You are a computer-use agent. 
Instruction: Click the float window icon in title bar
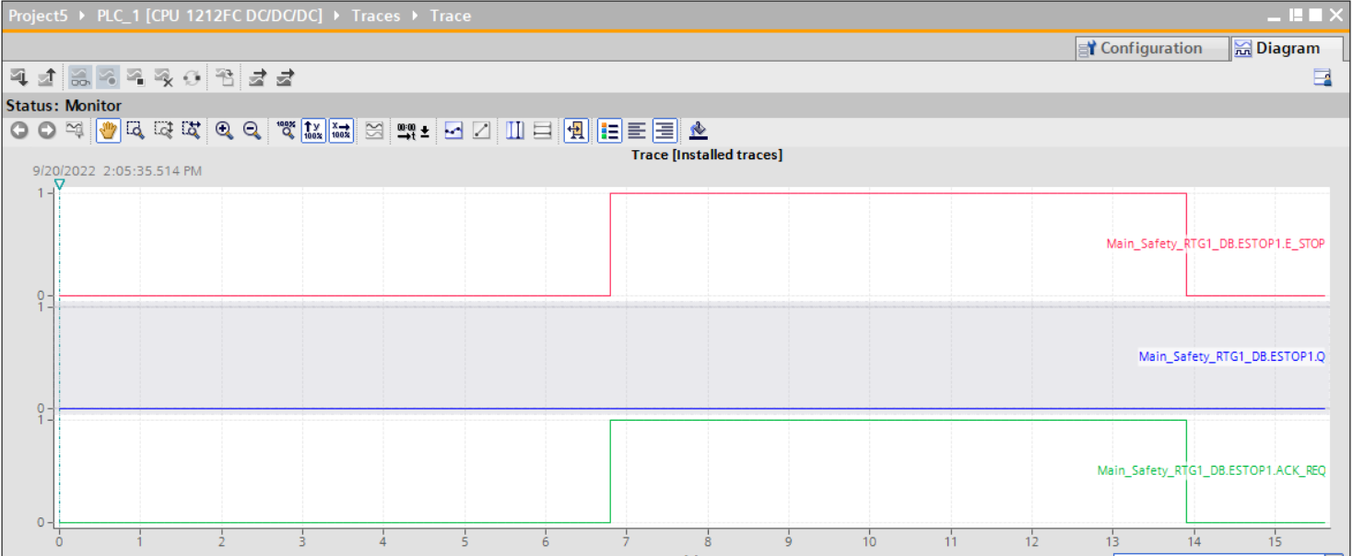pyautogui.click(x=1296, y=16)
